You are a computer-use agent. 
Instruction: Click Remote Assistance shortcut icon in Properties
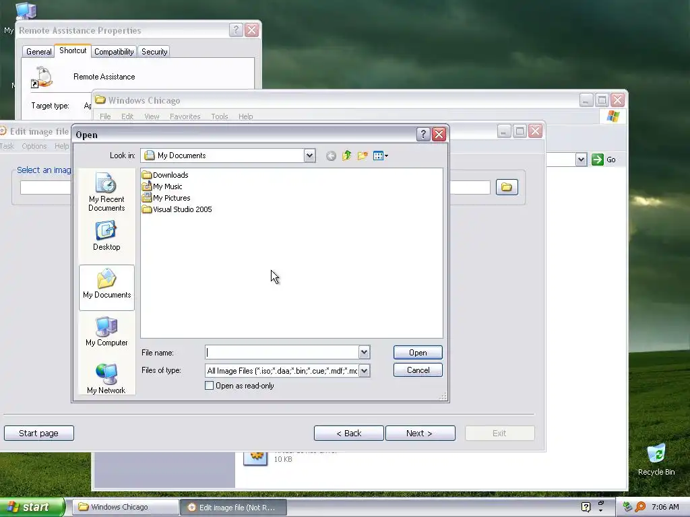(x=42, y=77)
